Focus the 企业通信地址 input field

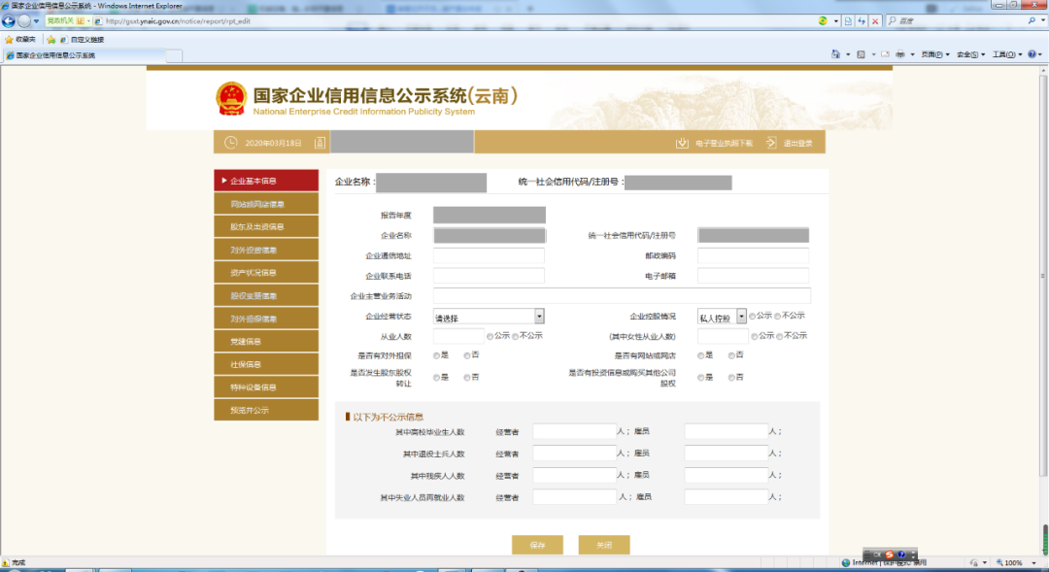point(489,255)
